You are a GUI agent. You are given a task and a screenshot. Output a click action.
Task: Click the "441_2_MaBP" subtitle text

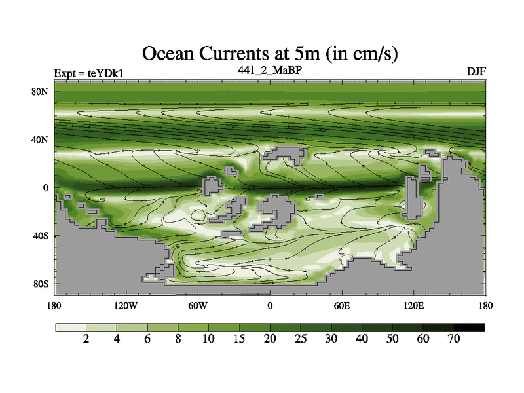pyautogui.click(x=270, y=69)
